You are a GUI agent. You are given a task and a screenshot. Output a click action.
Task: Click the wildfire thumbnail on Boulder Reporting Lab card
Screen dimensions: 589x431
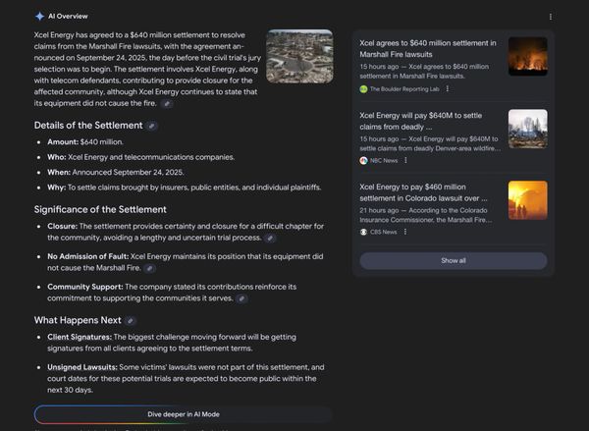(x=527, y=57)
